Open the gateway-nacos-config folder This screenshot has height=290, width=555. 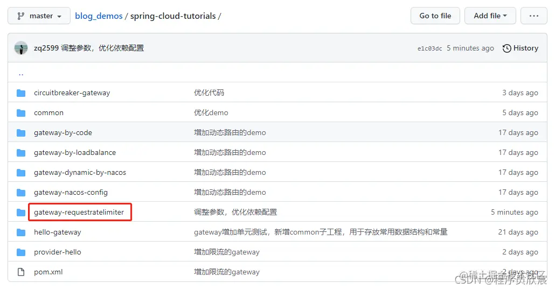point(71,193)
